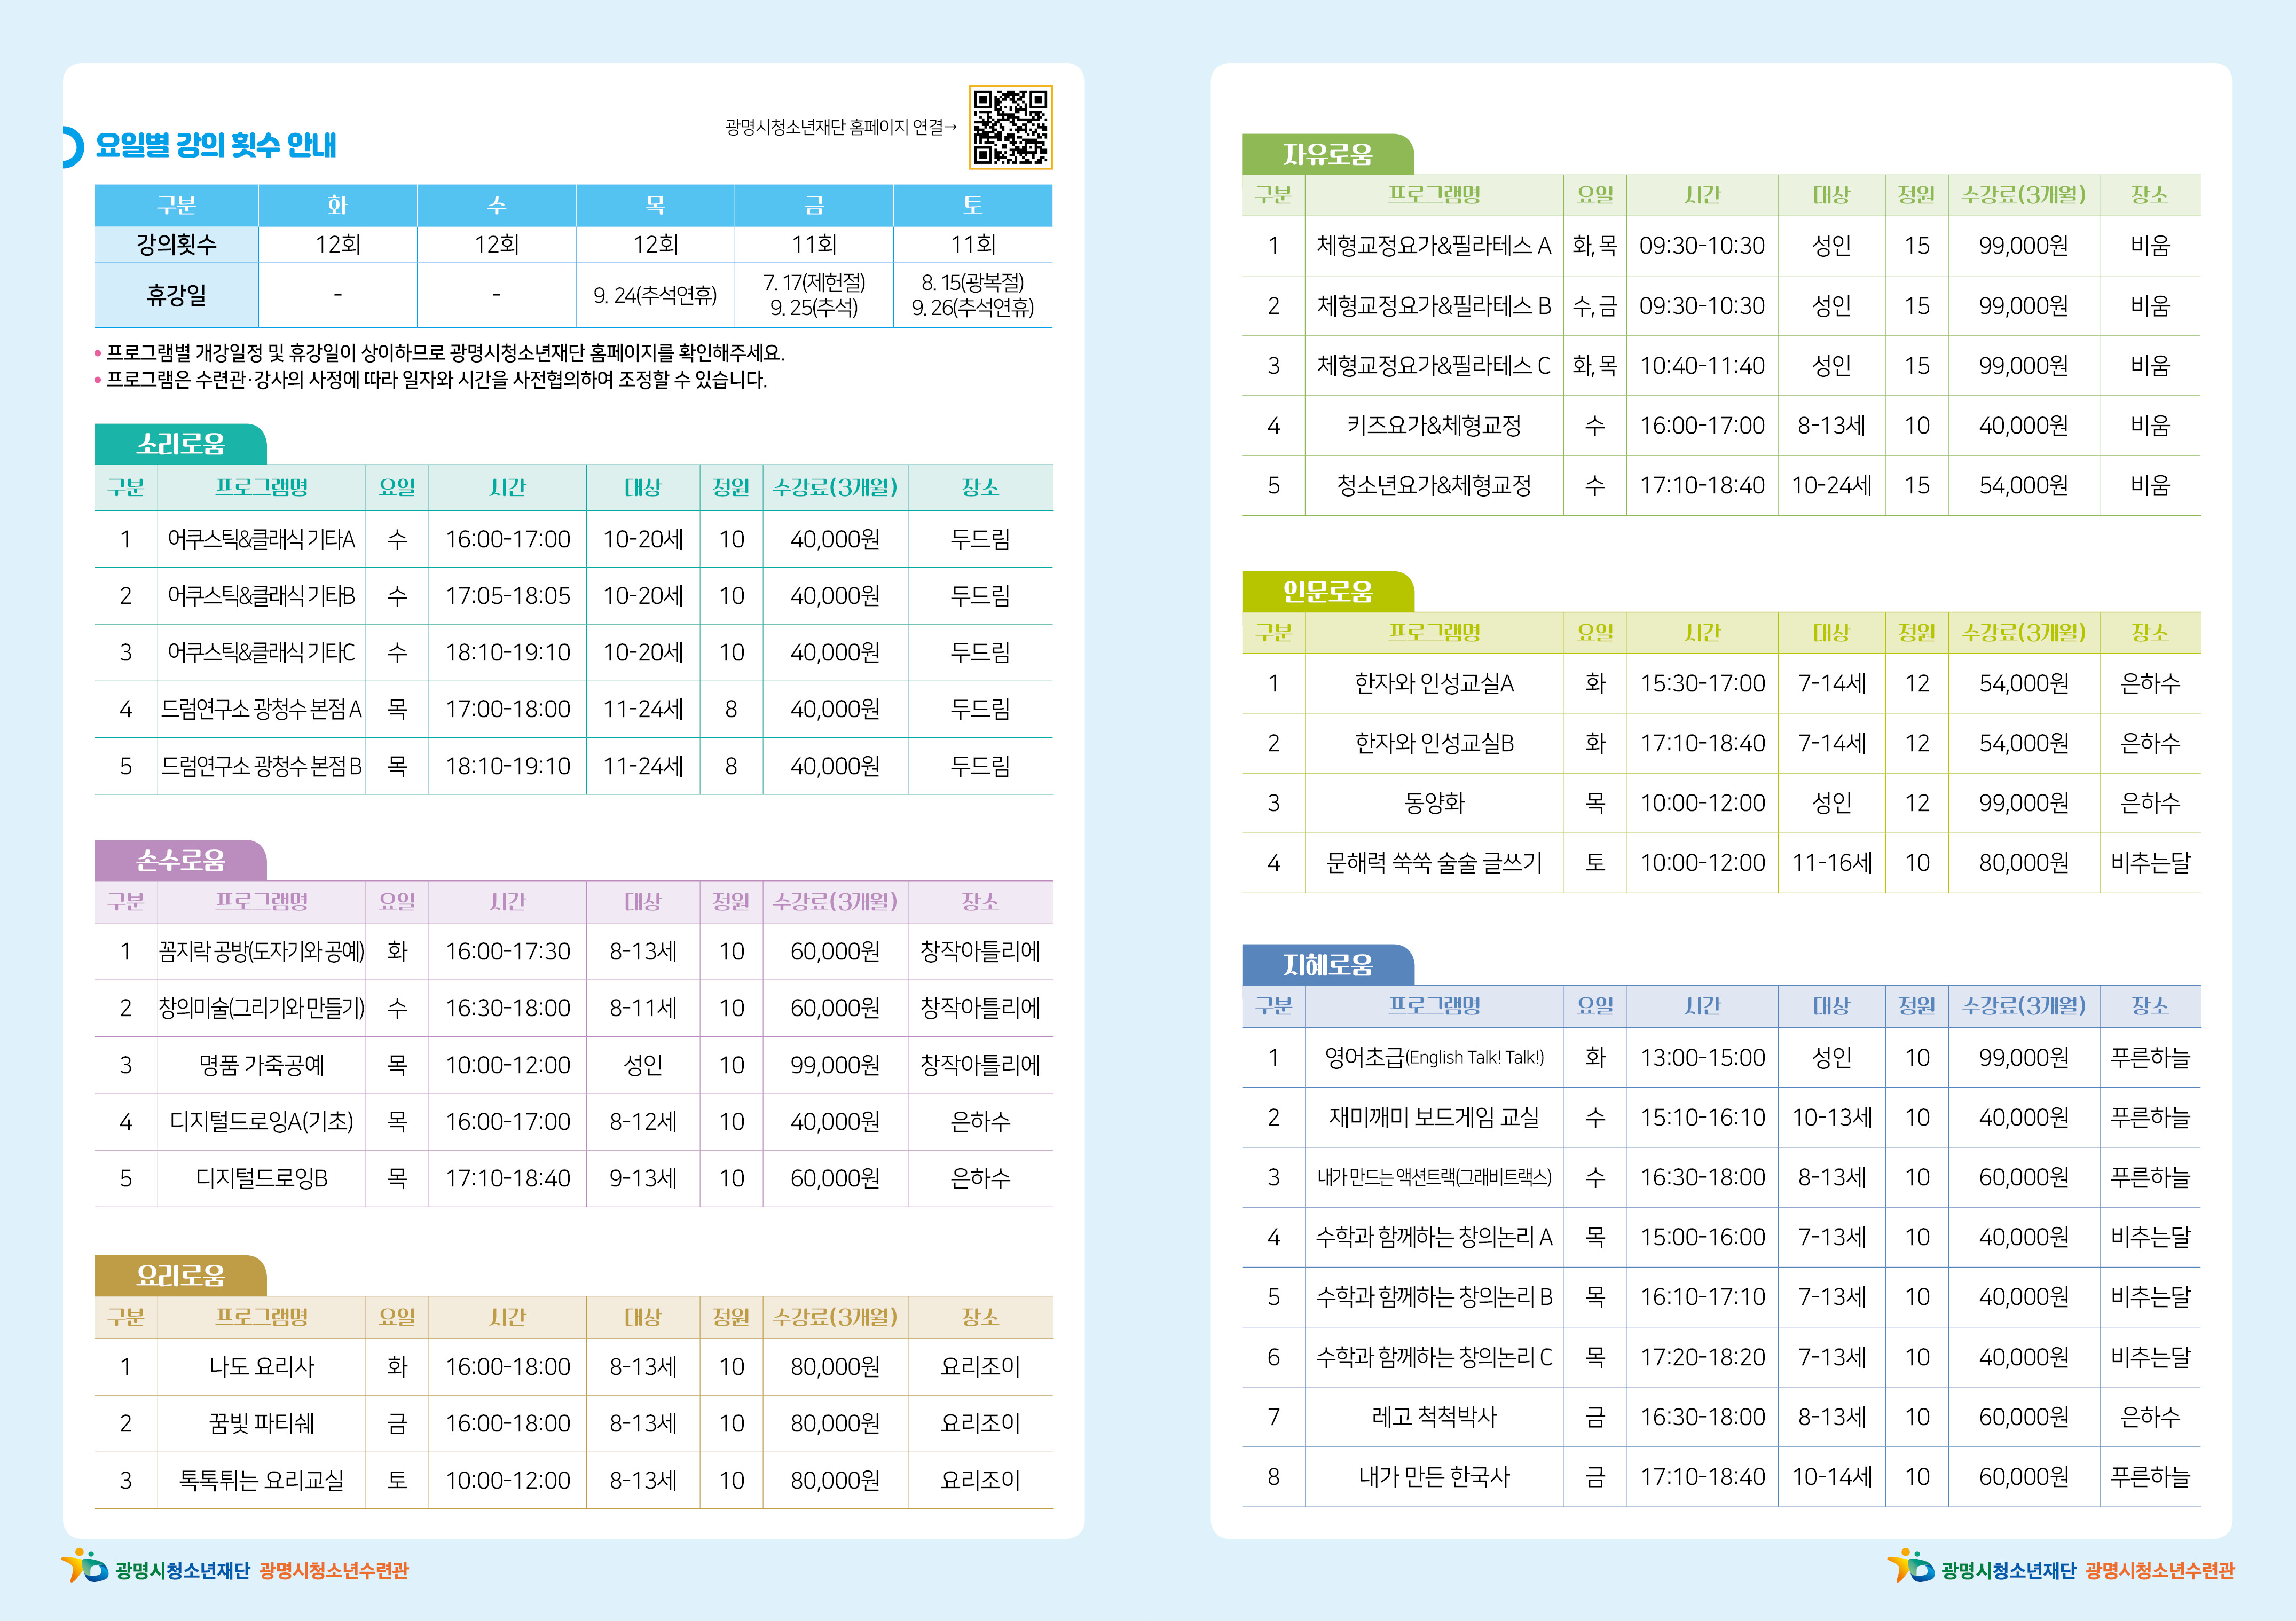
Task: Click 수학과 함께하는 창의논리 B program name
Action: 1434,1298
